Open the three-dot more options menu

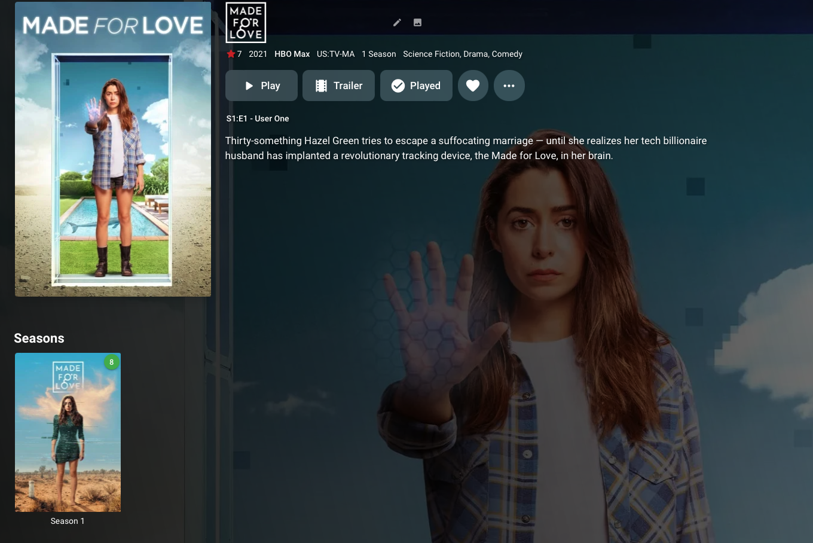click(x=509, y=86)
